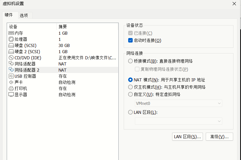The width and height of the screenshot is (241, 160).
Task: Check 复制物理网络连接状态(P) checkbox
Action: [137, 69]
